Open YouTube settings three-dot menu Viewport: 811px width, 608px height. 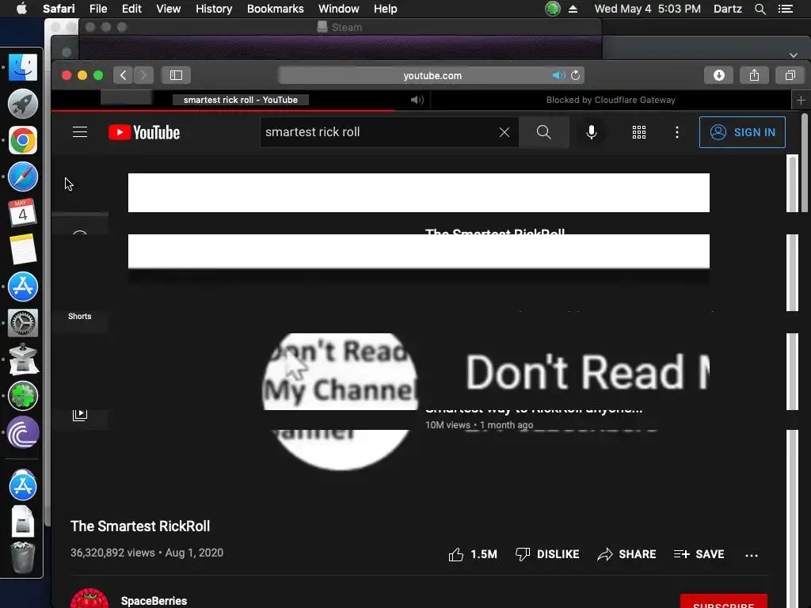point(676,132)
